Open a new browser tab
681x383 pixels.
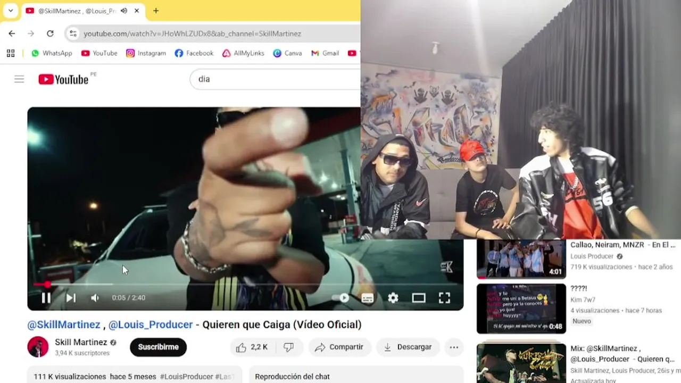pyautogui.click(x=155, y=11)
